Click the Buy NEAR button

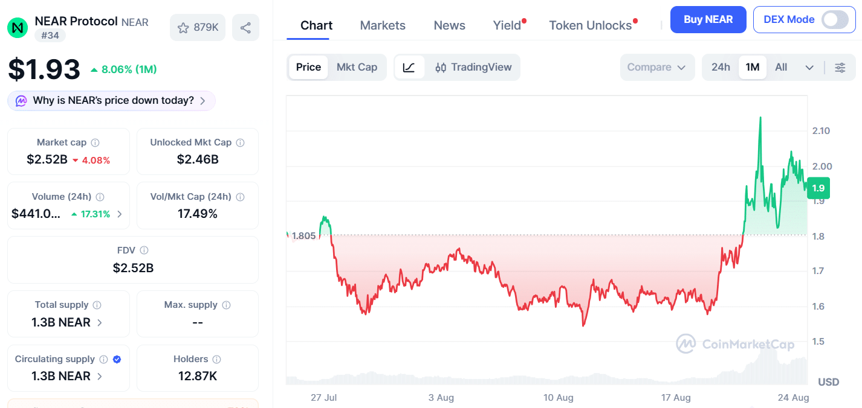tap(708, 19)
